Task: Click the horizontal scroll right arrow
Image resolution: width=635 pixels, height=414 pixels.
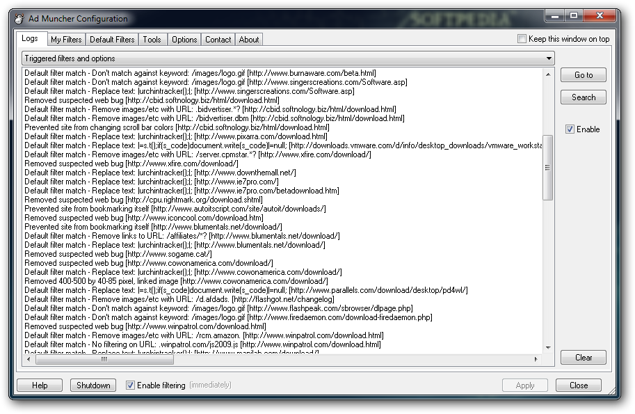Action: coord(536,359)
